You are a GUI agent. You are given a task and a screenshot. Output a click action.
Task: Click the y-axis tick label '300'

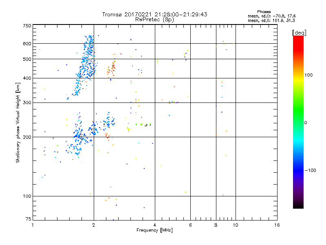(27, 103)
